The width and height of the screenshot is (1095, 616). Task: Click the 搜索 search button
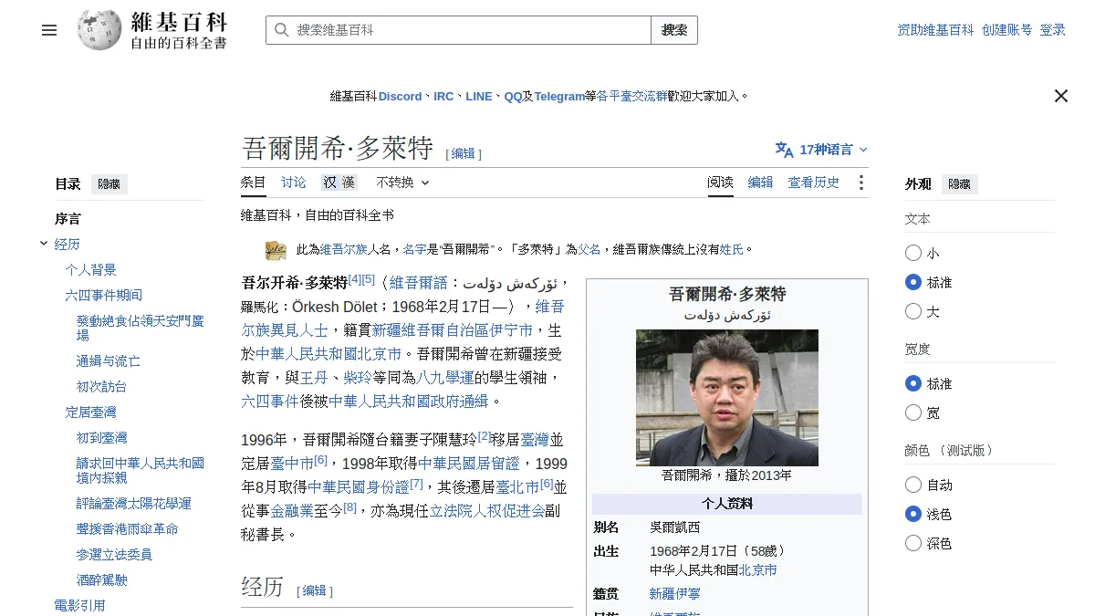tap(674, 30)
